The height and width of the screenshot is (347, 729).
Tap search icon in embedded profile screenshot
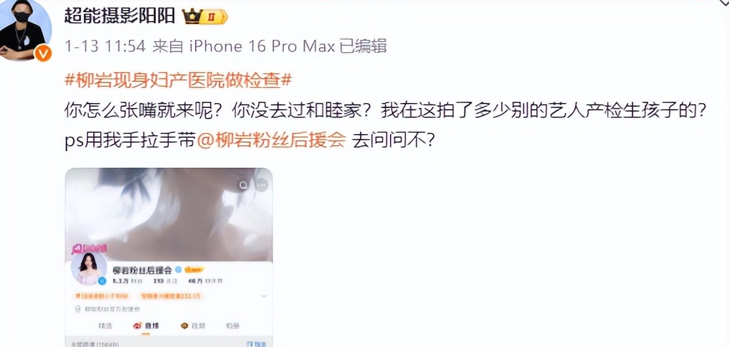click(244, 185)
